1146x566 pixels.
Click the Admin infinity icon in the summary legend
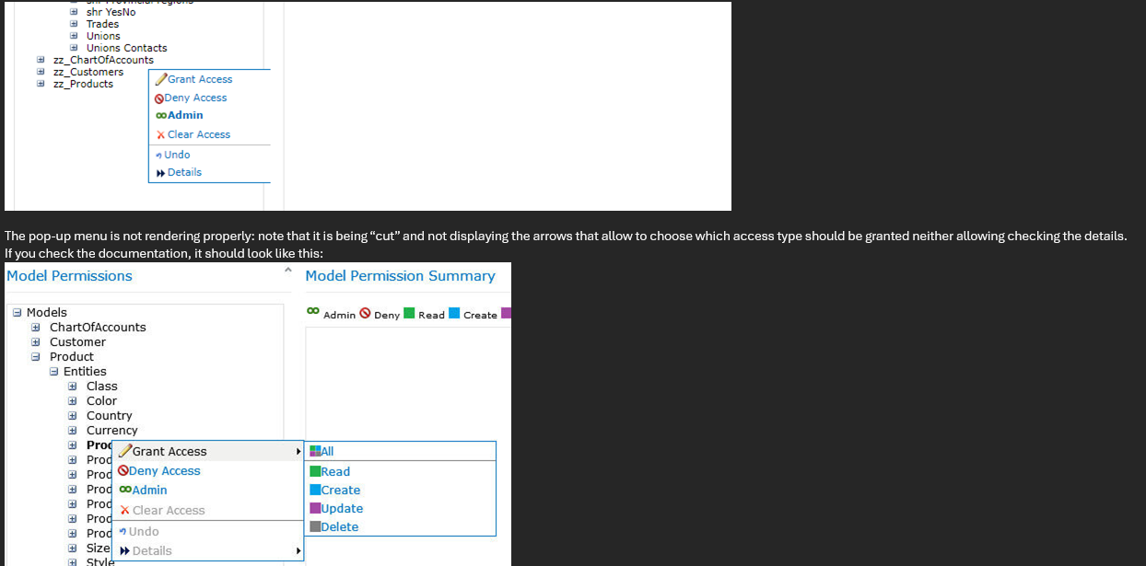pos(312,313)
